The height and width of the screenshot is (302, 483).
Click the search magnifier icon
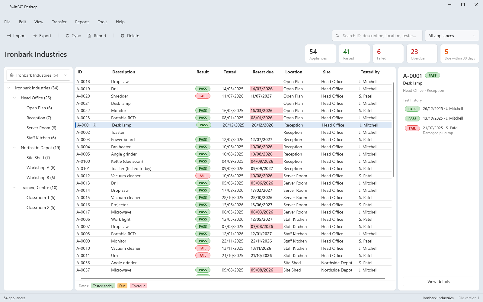click(x=337, y=36)
